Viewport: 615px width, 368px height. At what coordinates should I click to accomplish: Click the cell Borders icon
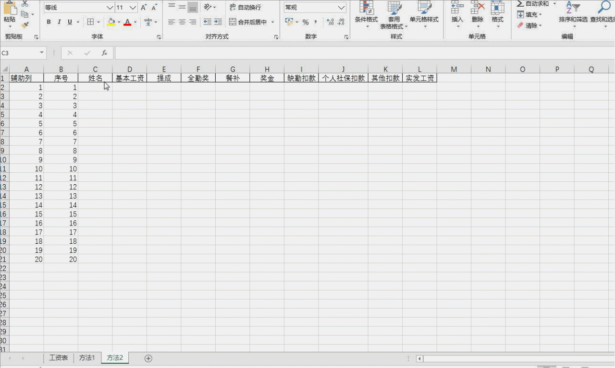tap(90, 22)
